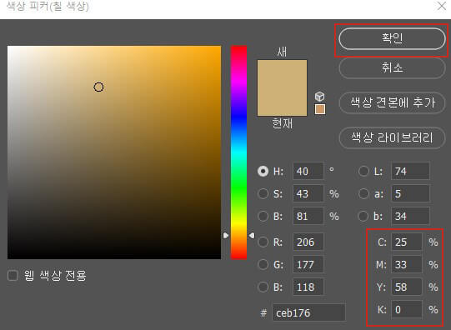This screenshot has width=451, height=330.
Task: Click the right hue slider arrow handle
Action: pyautogui.click(x=252, y=236)
